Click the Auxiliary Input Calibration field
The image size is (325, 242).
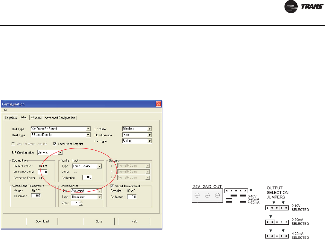coord(87,178)
